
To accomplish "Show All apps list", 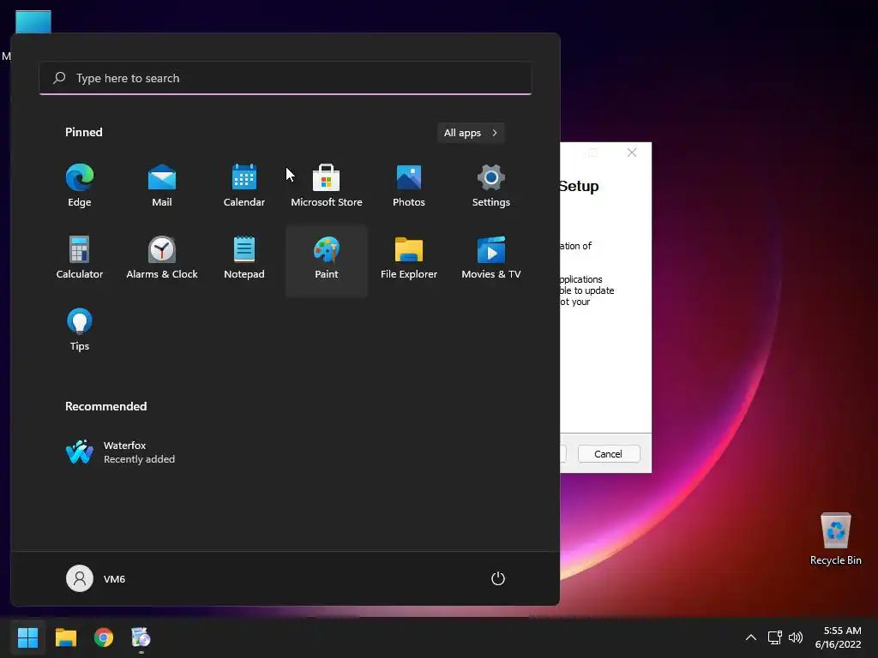I will [471, 133].
